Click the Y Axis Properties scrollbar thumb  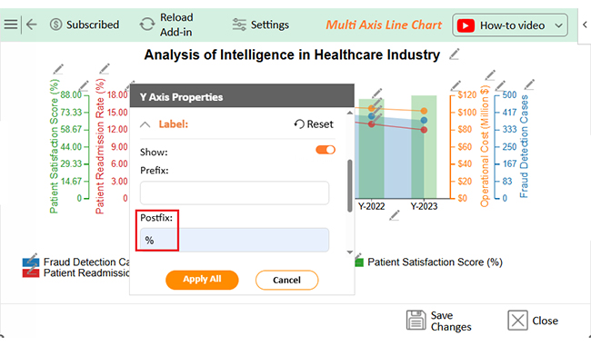click(x=350, y=185)
